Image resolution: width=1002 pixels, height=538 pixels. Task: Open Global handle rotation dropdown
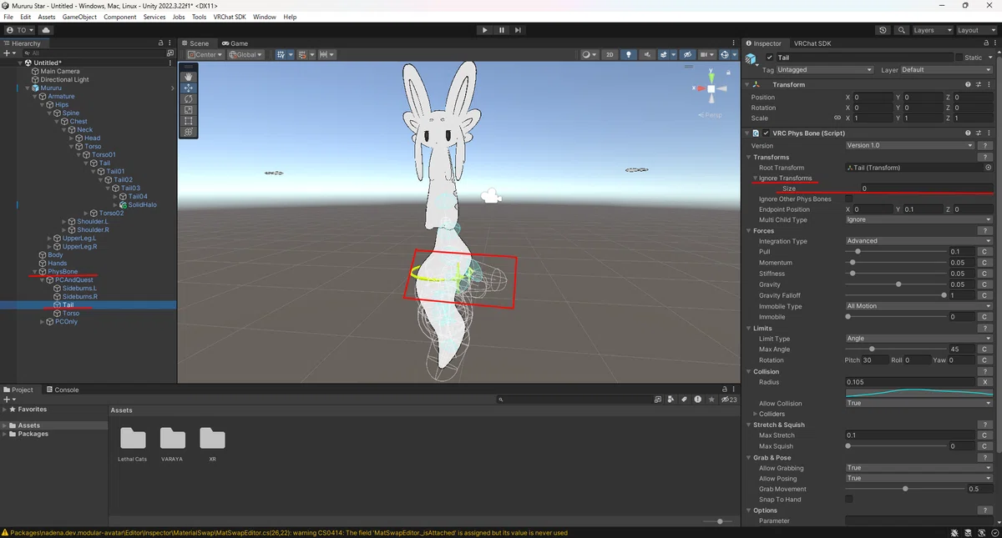point(245,54)
